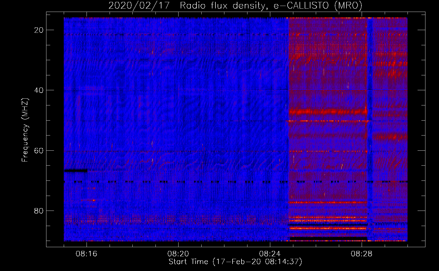
Task: Click the time tick label '08:16'
Action: 87,254
